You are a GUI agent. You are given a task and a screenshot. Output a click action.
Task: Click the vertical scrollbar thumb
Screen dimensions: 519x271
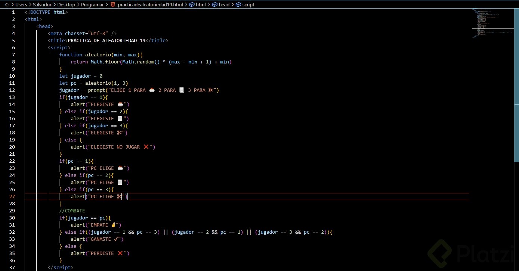(517, 85)
